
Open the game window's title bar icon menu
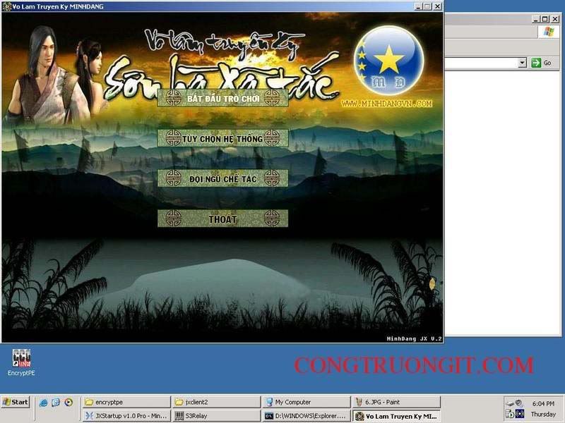click(x=6, y=6)
